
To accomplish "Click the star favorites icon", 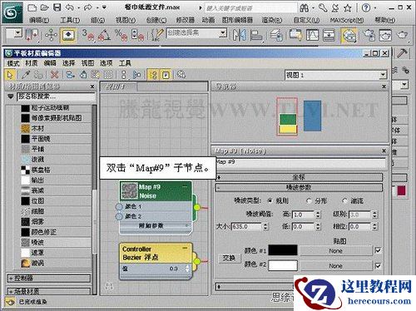I will tap(348, 8).
